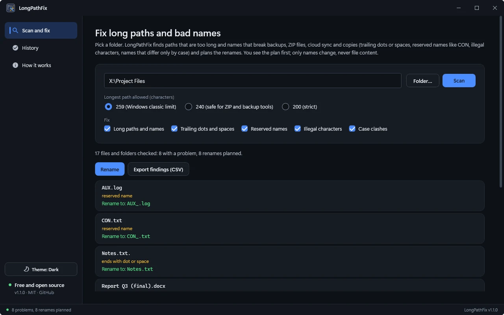
Task: Click the folder path input field
Action: 252,81
